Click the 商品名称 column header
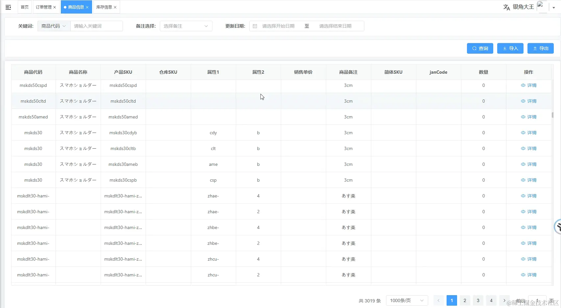 pos(78,72)
